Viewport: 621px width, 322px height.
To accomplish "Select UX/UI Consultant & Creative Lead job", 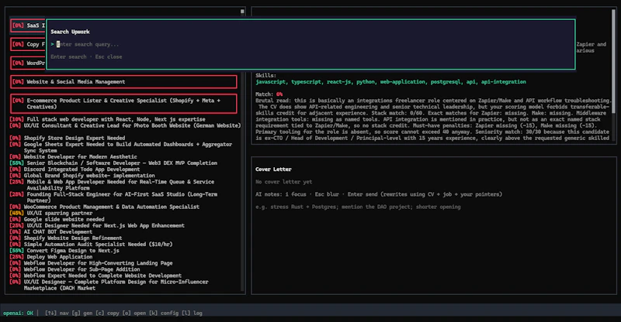I will point(125,125).
